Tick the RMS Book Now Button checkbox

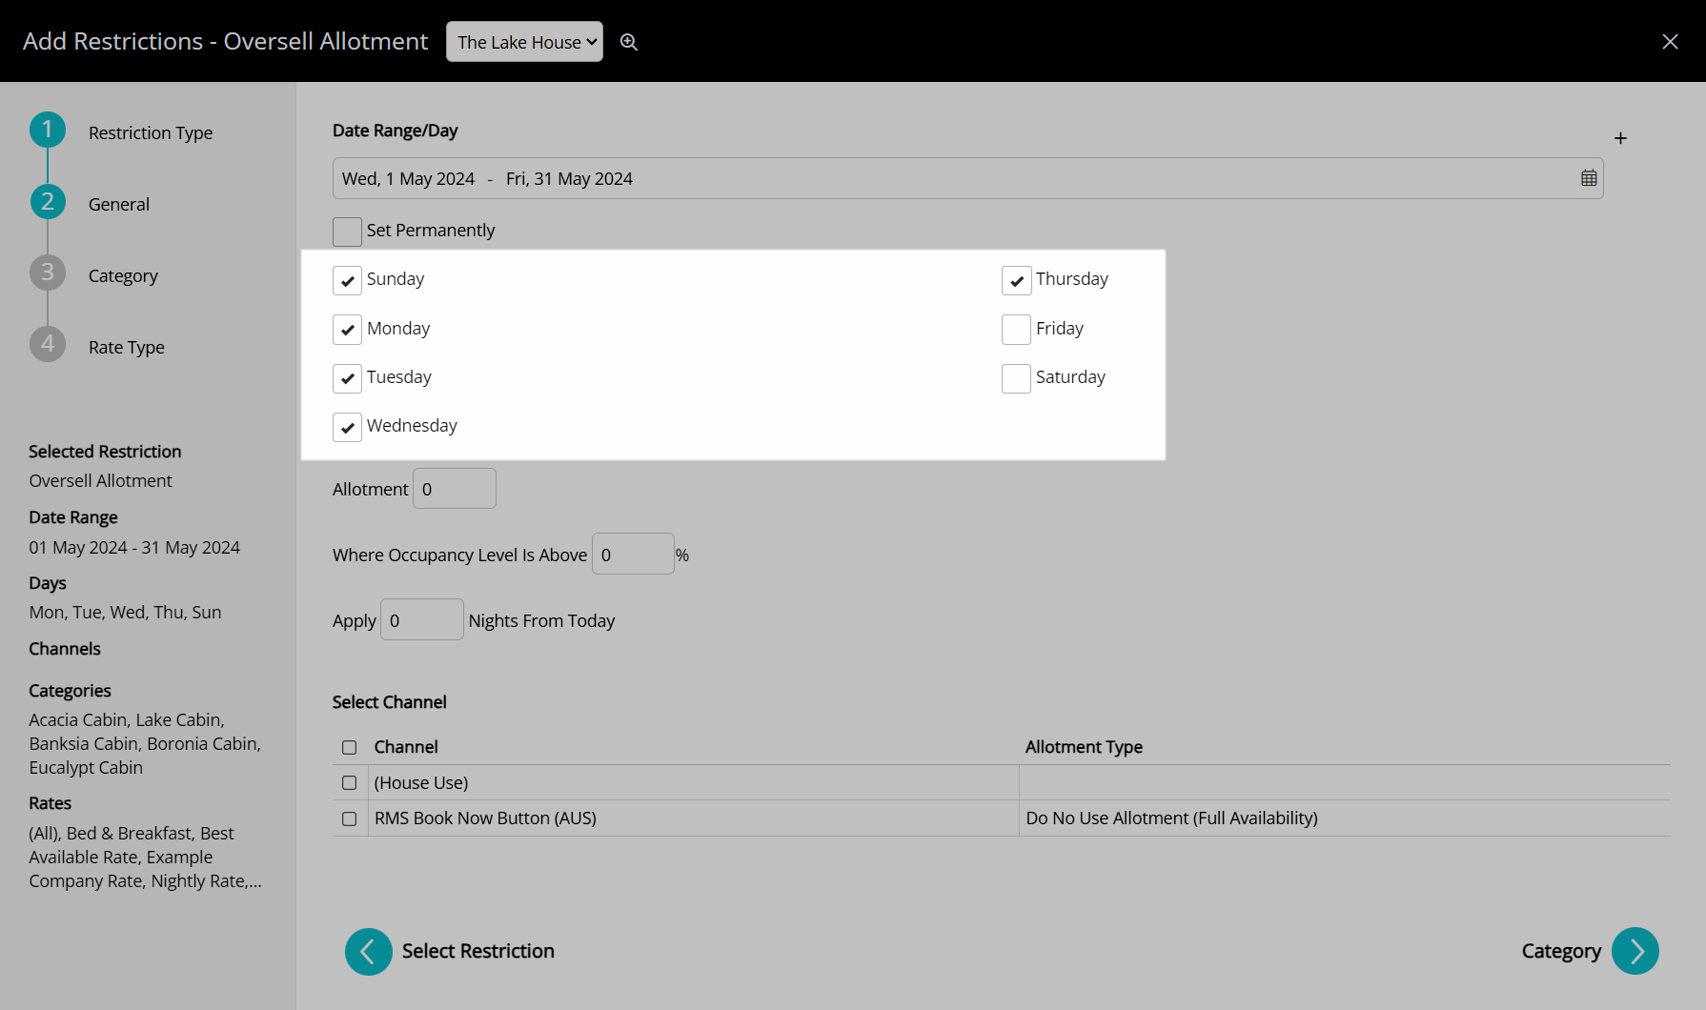tap(350, 818)
